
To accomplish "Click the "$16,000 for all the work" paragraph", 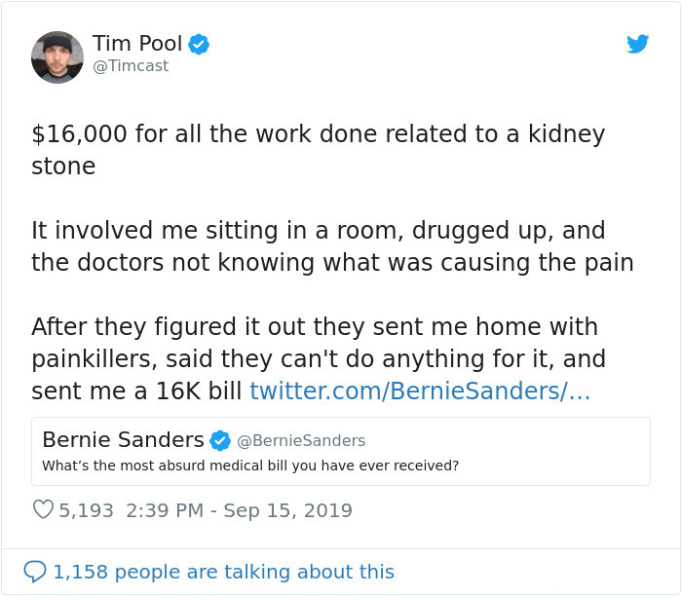I will [x=318, y=149].
